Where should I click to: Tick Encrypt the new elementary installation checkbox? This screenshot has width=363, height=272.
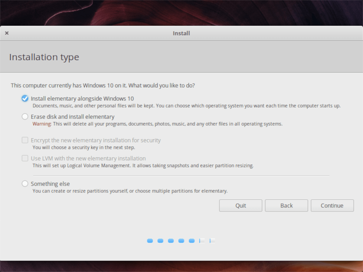point(25,140)
